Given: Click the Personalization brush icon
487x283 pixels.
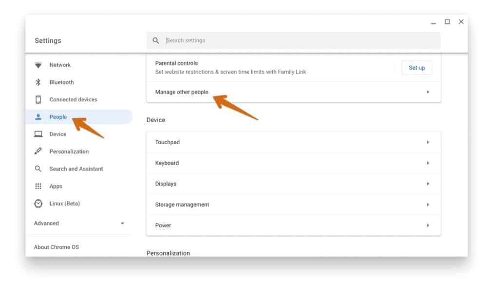Looking at the screenshot, I should [38, 151].
